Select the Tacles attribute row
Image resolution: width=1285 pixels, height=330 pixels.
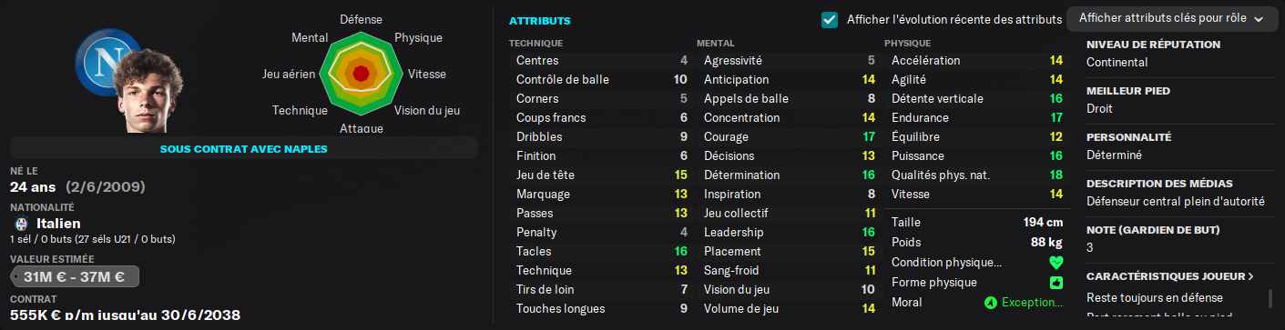pos(601,252)
